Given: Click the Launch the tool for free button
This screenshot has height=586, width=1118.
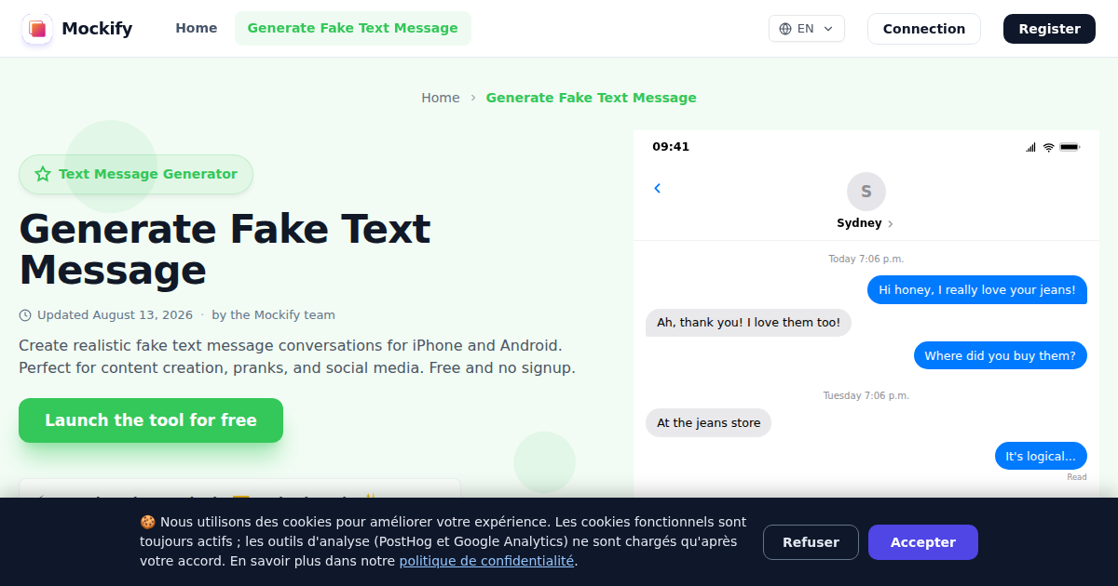Looking at the screenshot, I should [x=151, y=420].
